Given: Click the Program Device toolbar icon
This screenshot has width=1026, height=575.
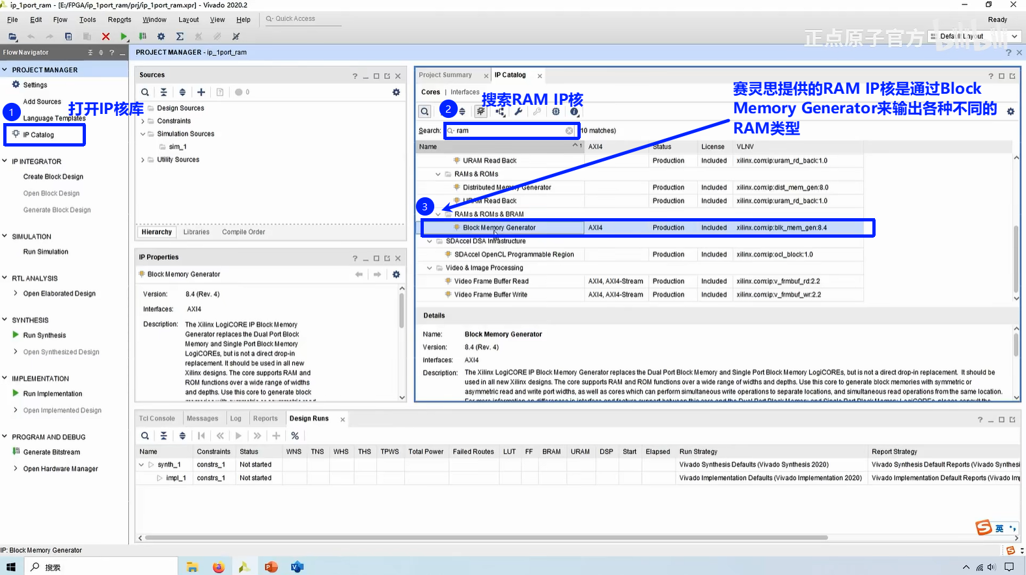Looking at the screenshot, I should click(x=143, y=36).
